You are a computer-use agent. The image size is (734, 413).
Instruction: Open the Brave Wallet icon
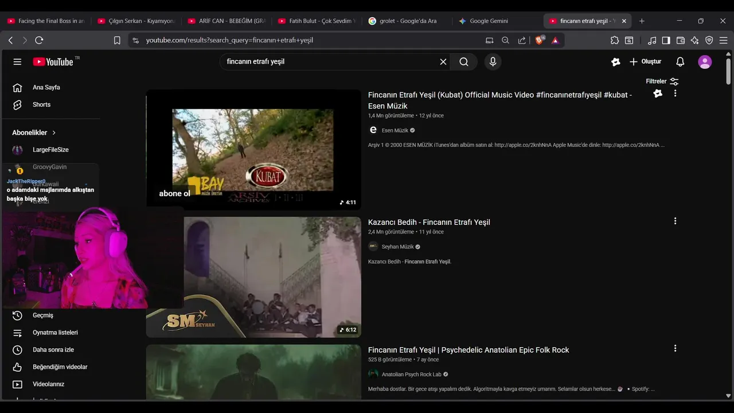coord(681,40)
